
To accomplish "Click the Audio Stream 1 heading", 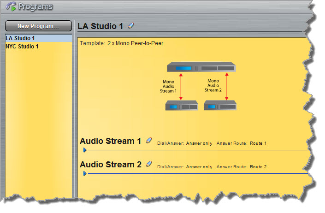I will pos(110,141).
